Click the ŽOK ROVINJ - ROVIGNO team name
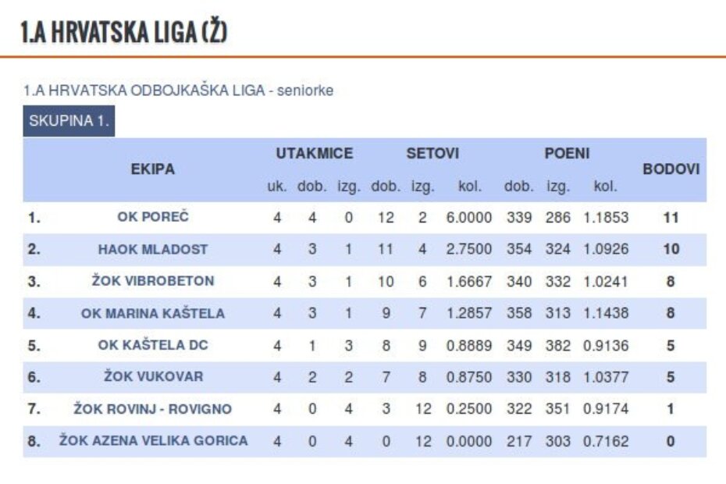Screen dimensions: 726x484 pos(153,409)
